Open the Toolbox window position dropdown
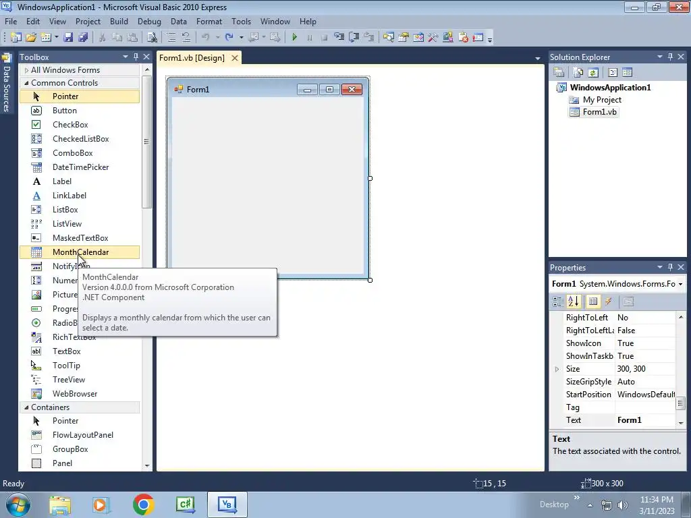691x518 pixels. pos(125,57)
